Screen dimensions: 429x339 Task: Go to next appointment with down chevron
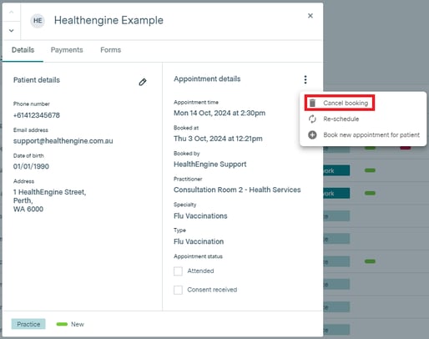pos(12,30)
